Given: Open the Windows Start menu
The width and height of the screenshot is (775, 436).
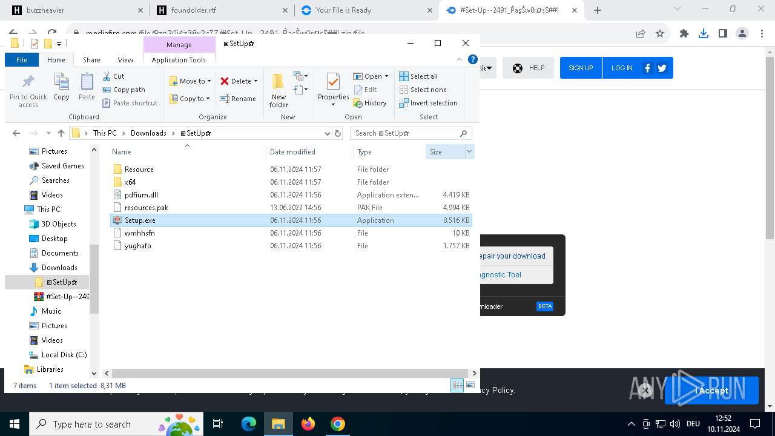Looking at the screenshot, I should (15, 424).
